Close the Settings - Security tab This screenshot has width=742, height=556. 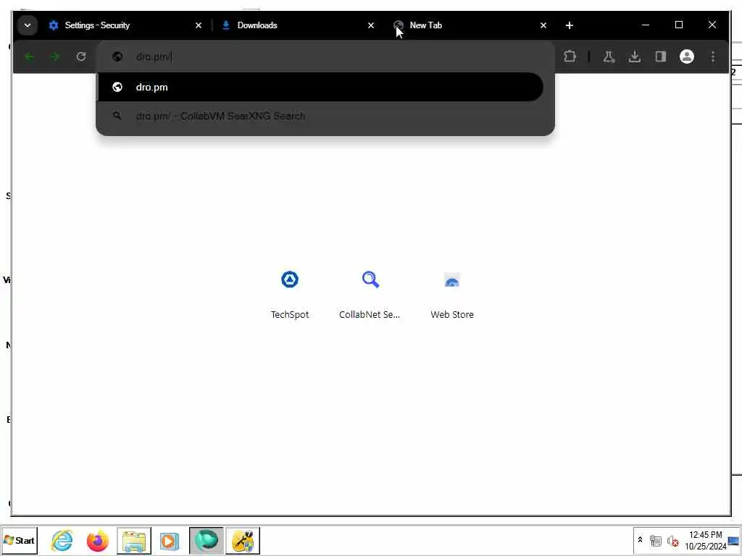coord(199,25)
